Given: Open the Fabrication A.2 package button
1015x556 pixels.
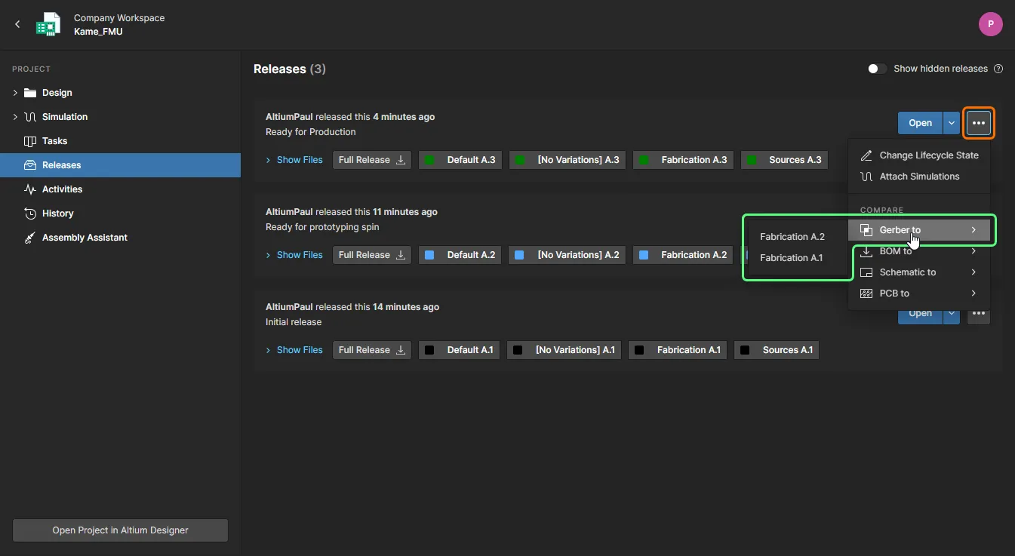Looking at the screenshot, I should pyautogui.click(x=684, y=255).
